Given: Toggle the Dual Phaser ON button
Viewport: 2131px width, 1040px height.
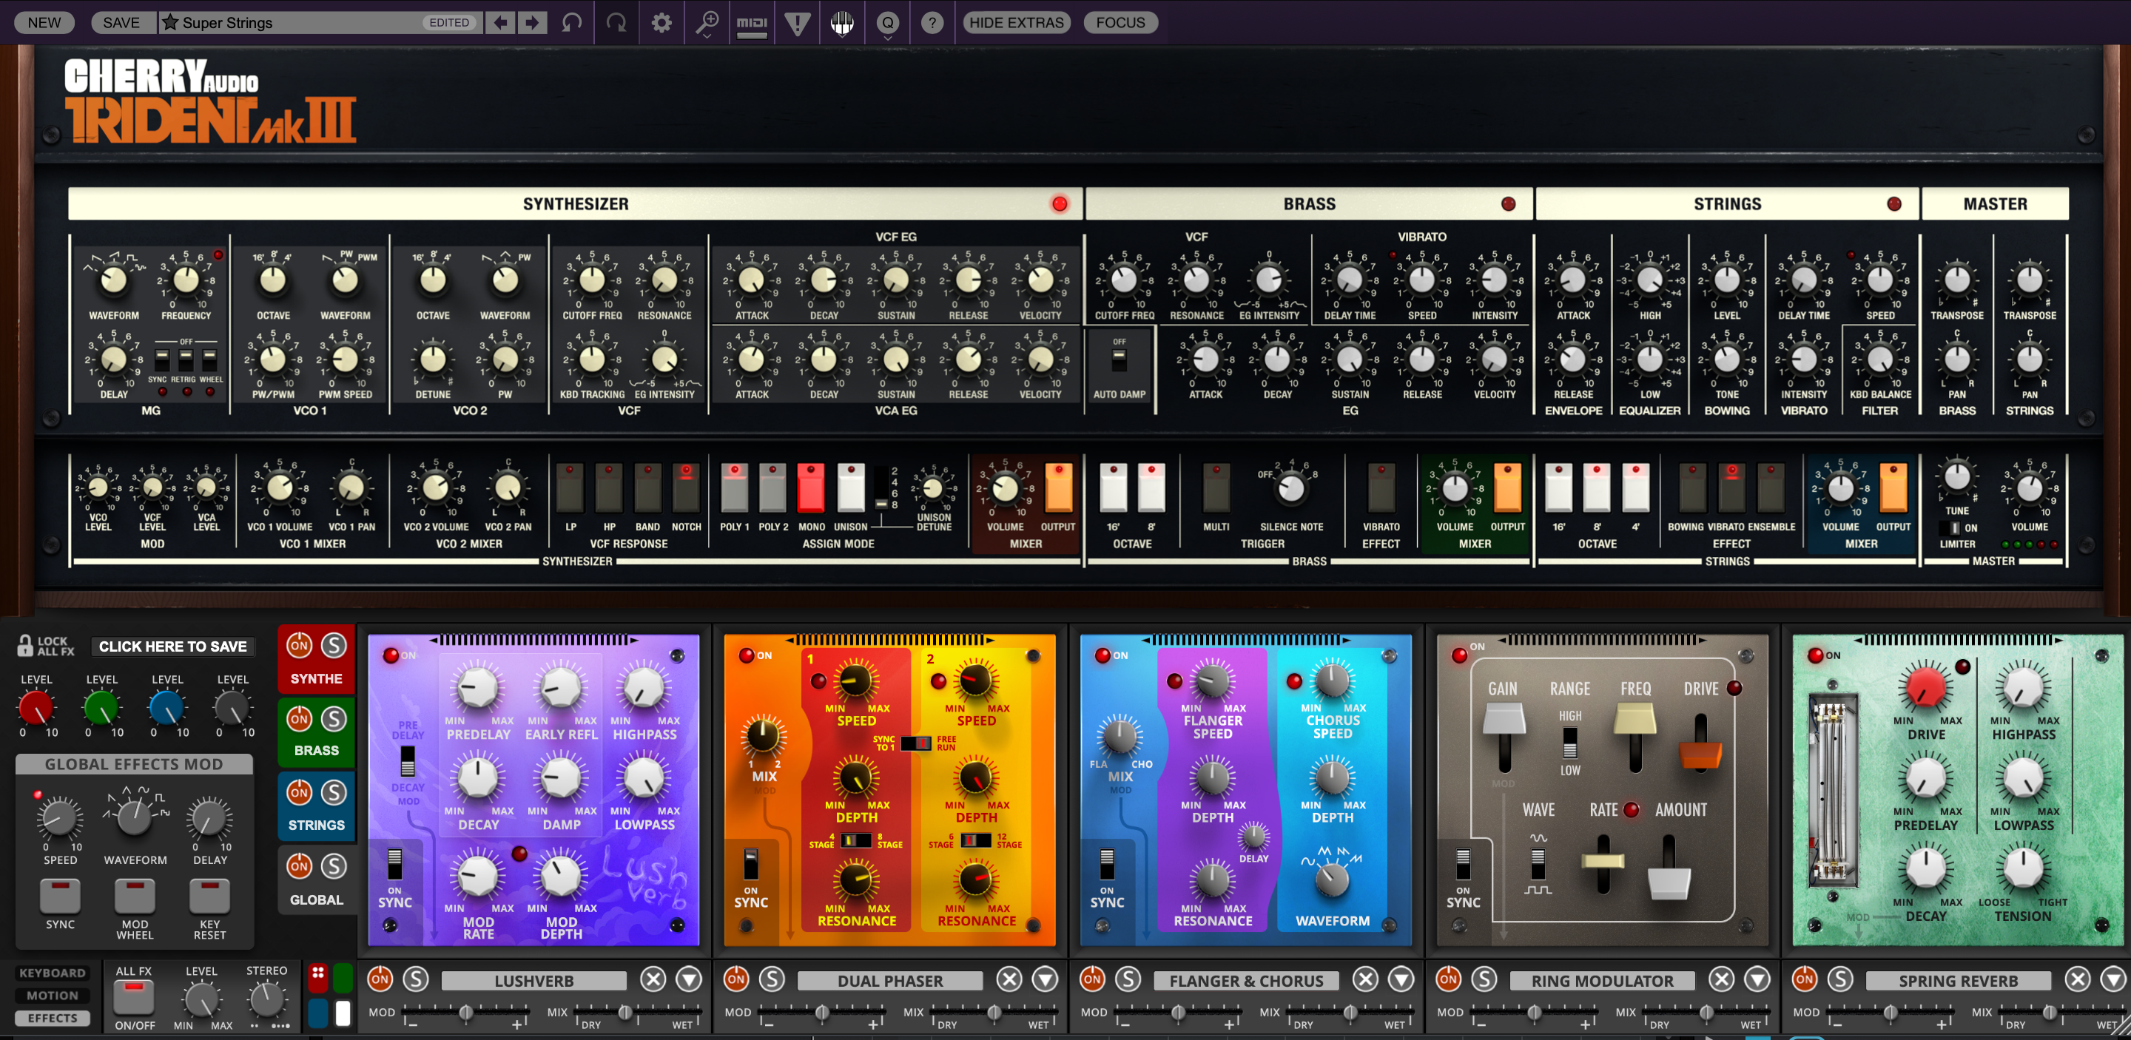Looking at the screenshot, I should (735, 979).
